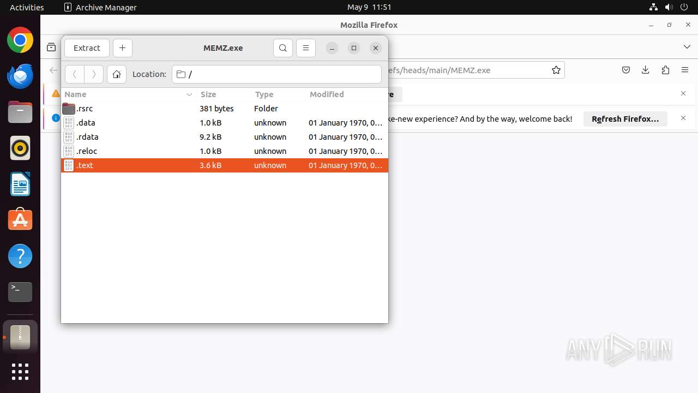Open the Archive Manager hamburger menu
This screenshot has height=393, width=698.
(x=306, y=48)
